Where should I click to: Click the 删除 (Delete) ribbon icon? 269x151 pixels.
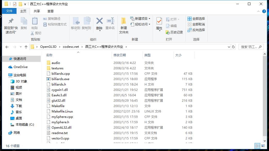coord(99,24)
